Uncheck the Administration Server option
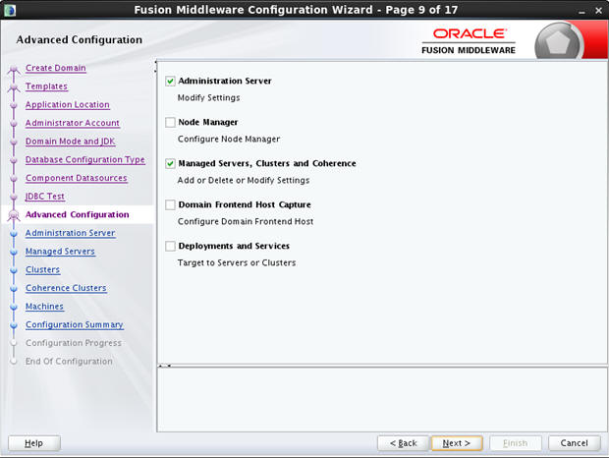609x458 pixels. 170,81
